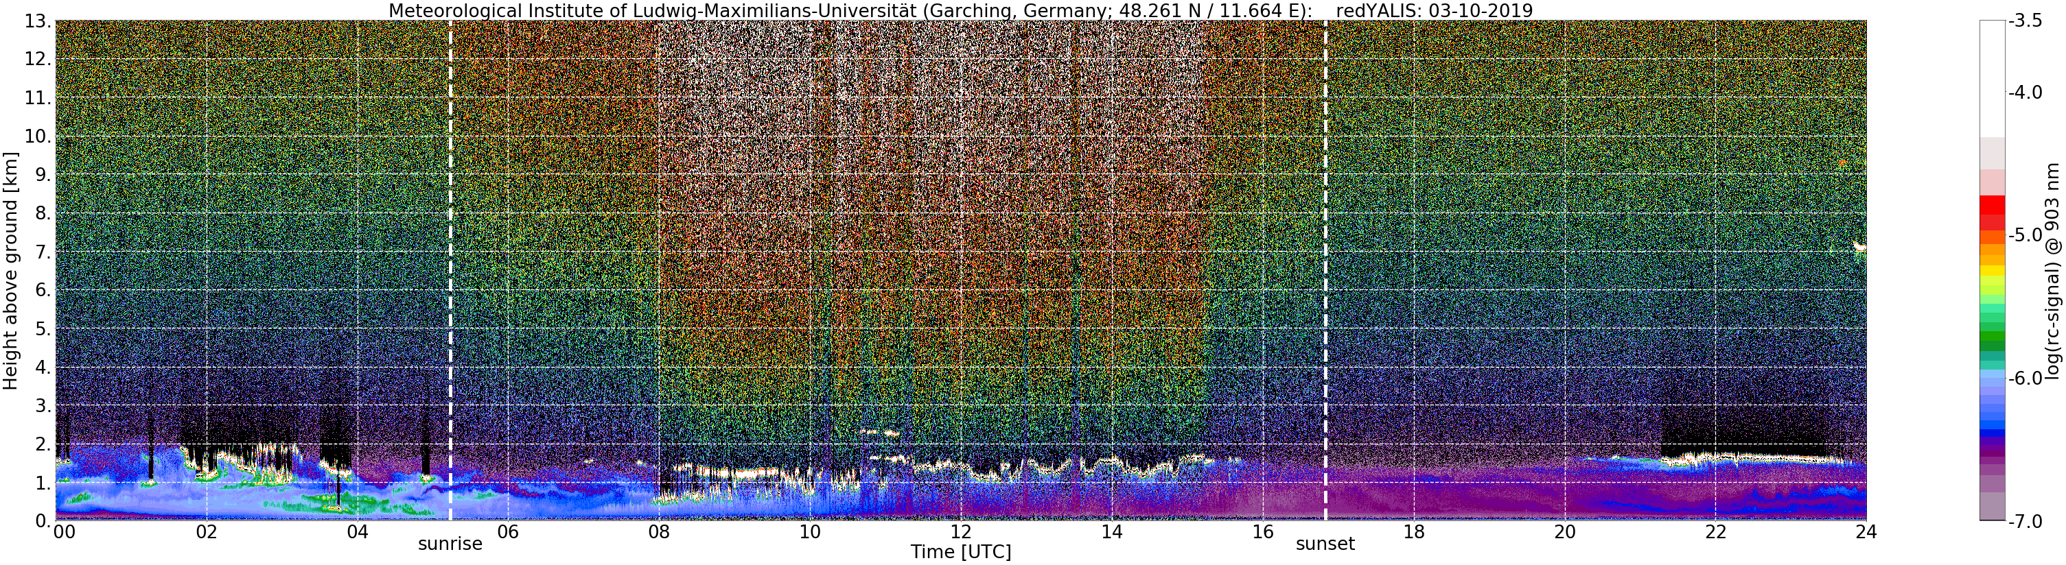Click the colorbar tick label '-7.0'

pyautogui.click(x=2025, y=522)
